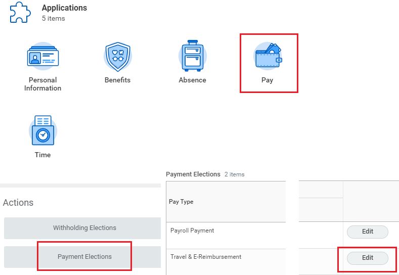Open the Benefits shield icon
The image size is (399, 275).
(117, 57)
